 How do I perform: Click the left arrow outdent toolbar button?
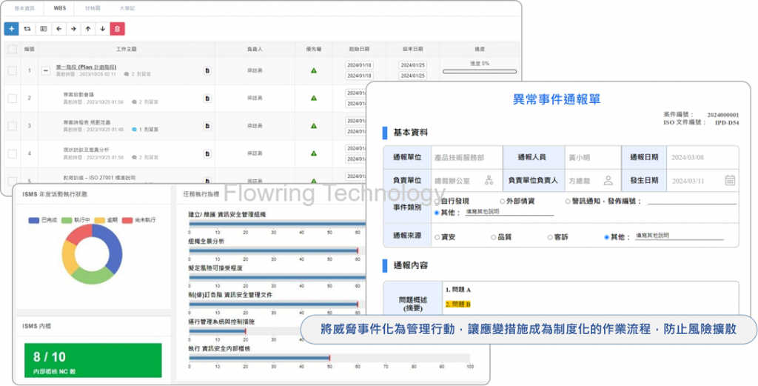point(58,29)
